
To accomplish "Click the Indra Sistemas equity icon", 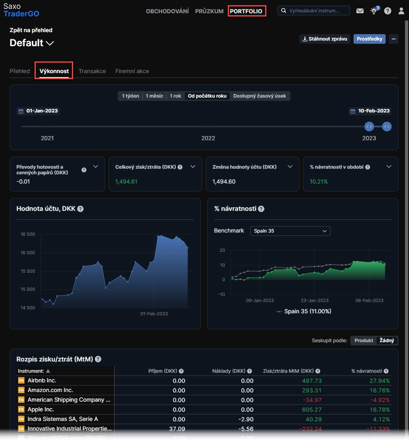I will 21,419.
